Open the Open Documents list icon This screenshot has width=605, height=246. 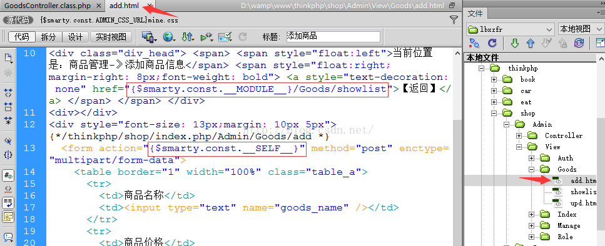click(8, 58)
